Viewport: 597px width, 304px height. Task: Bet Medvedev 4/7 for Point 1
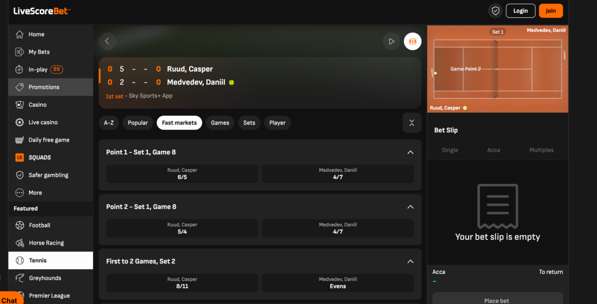click(338, 174)
